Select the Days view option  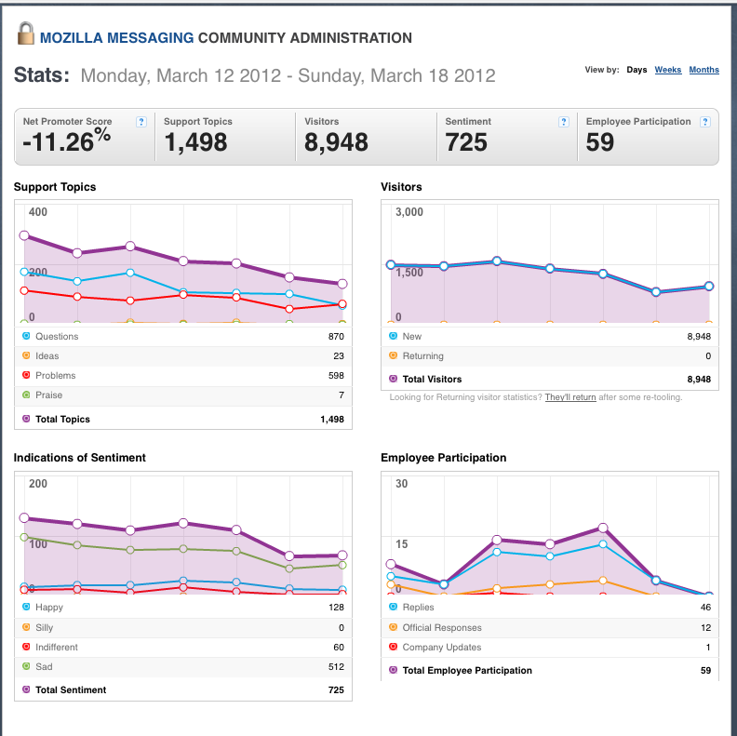click(x=636, y=70)
